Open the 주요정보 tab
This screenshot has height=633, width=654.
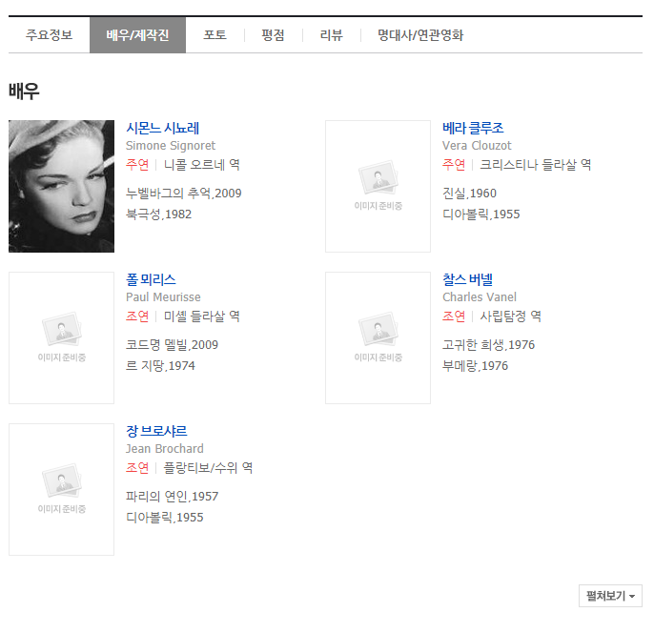click(x=49, y=35)
